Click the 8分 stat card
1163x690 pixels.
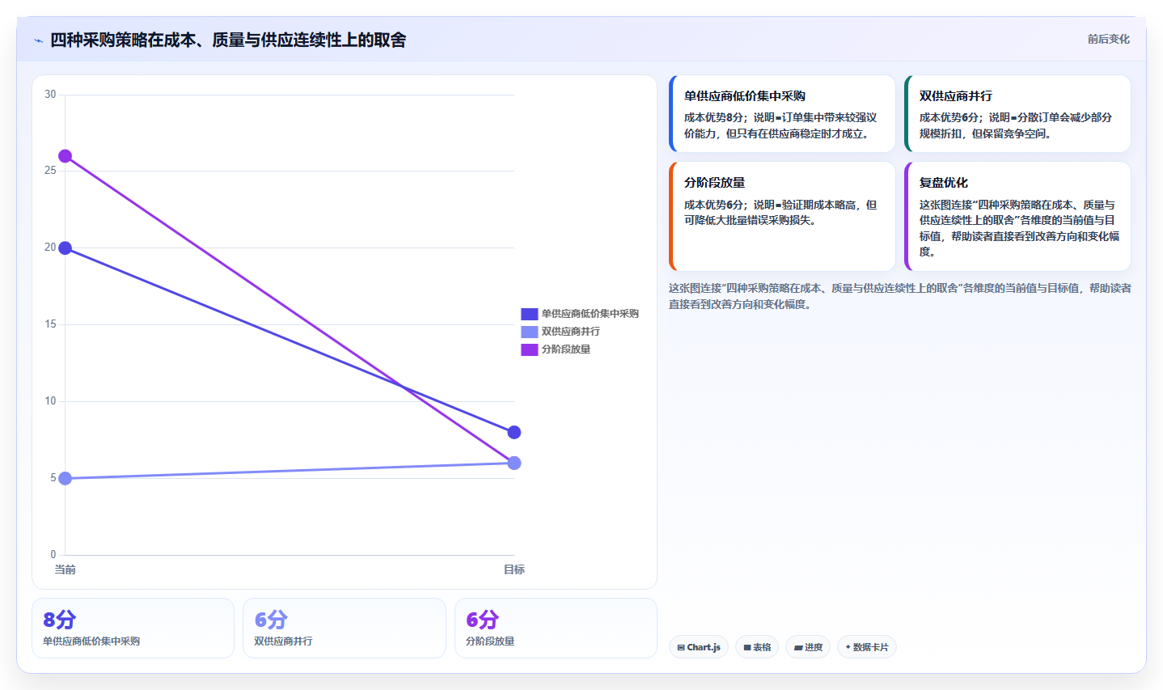pos(133,629)
